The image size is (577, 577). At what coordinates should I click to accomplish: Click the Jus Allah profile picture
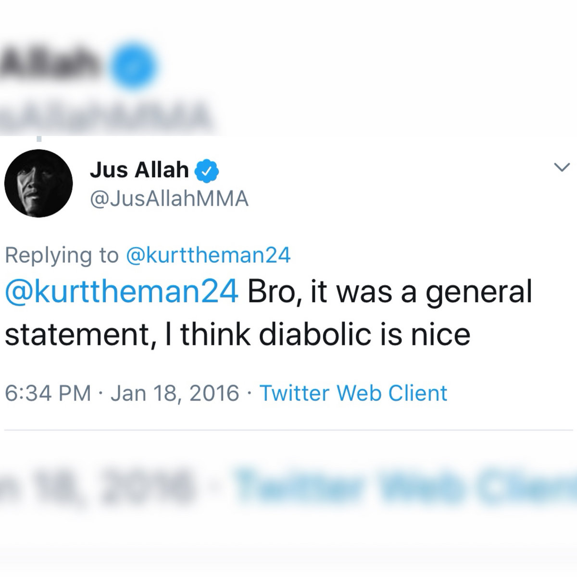coord(38,183)
